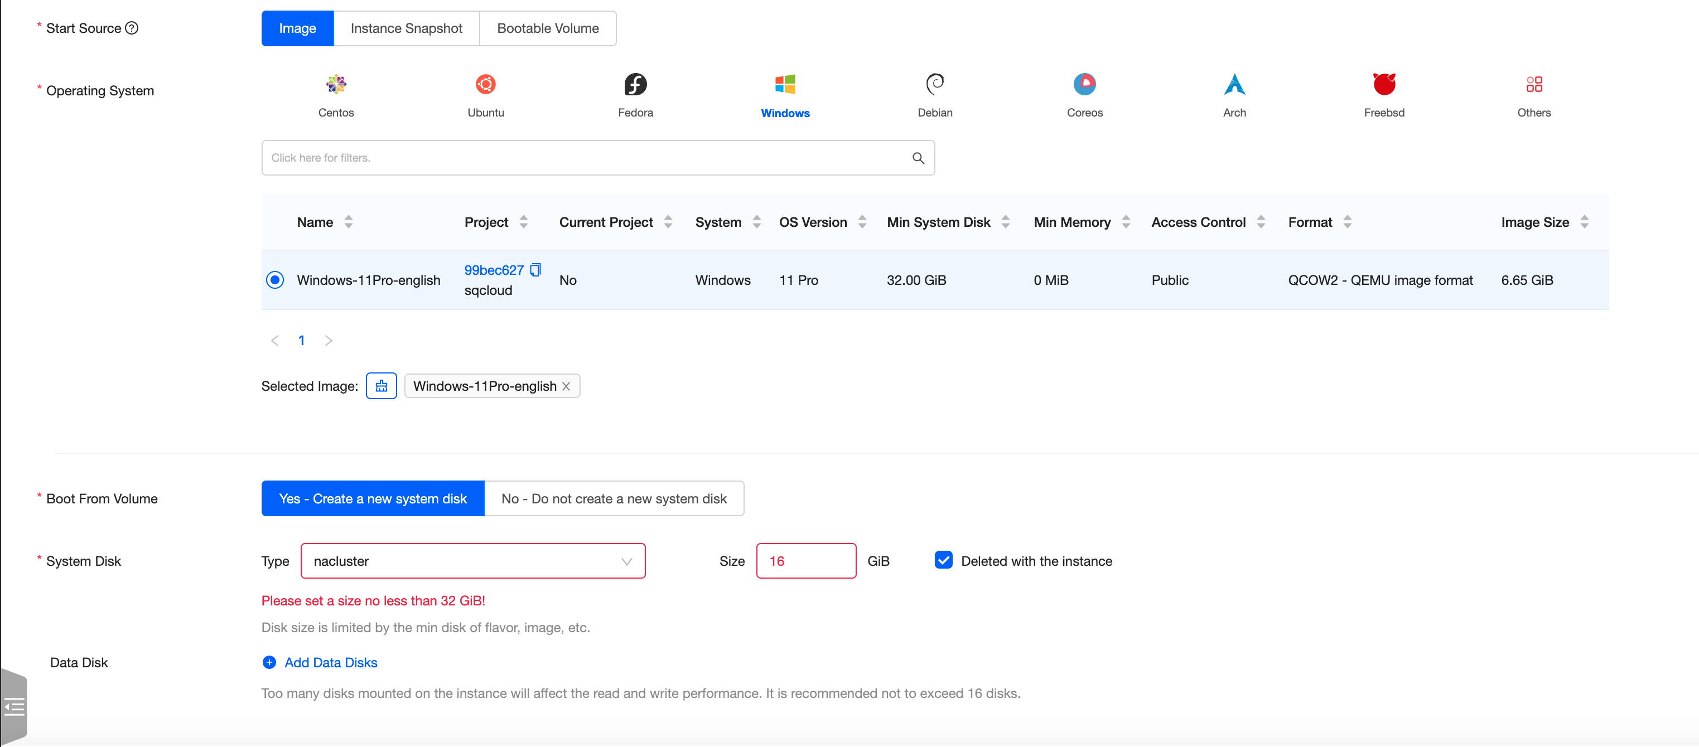Choose No - Do not create a new system disk
1699x747 pixels.
coord(614,498)
